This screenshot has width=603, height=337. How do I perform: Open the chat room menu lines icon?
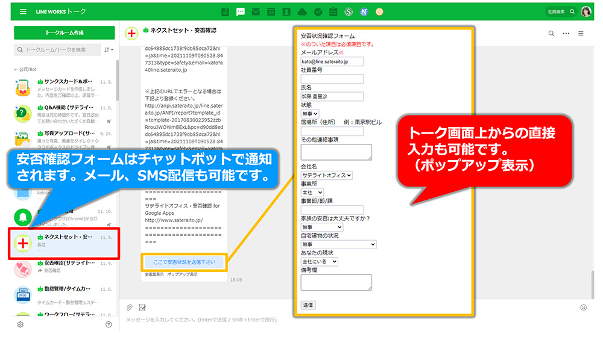581,33
